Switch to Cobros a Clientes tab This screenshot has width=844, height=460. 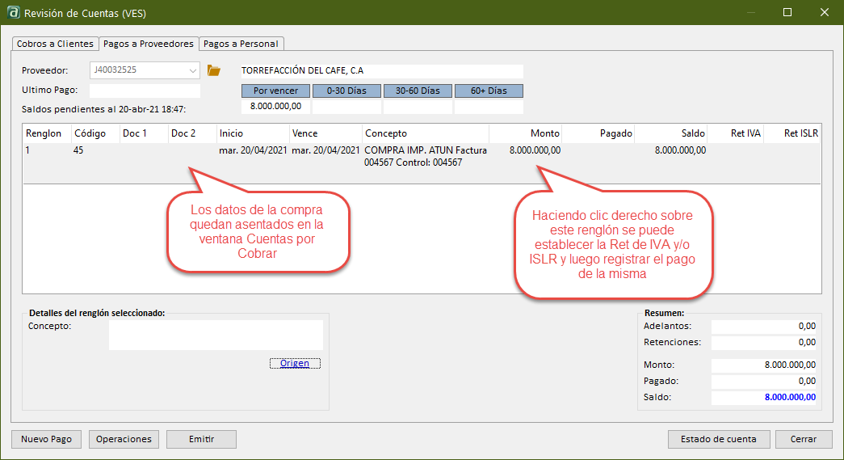coord(55,44)
